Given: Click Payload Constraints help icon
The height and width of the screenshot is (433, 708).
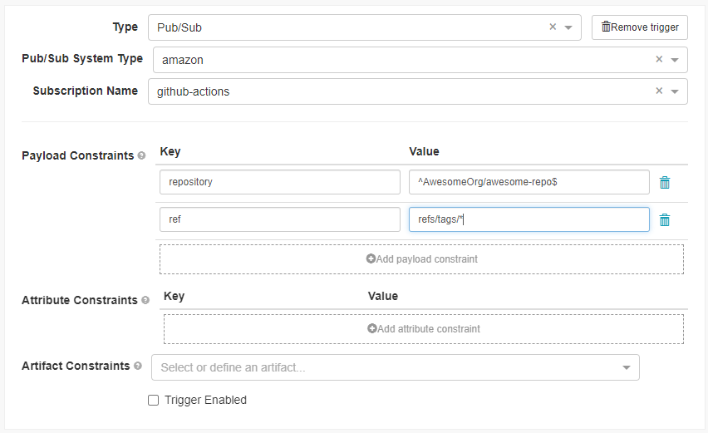Looking at the screenshot, I should pos(141,156).
